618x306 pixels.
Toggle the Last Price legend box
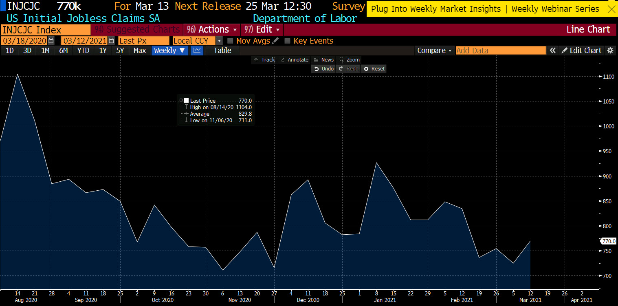[186, 101]
